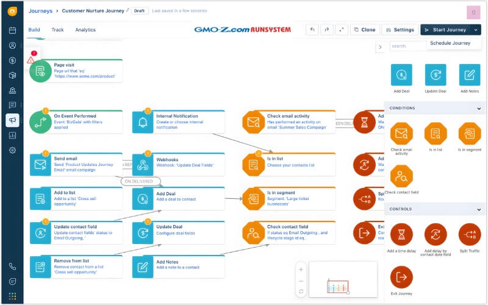Collapse the CONTROLS section
This screenshot has height=305, width=488.
[479, 209]
